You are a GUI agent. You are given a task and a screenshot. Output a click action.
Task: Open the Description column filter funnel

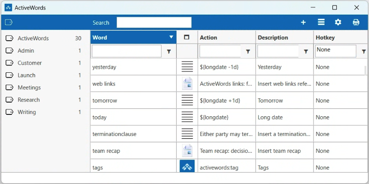click(306, 52)
